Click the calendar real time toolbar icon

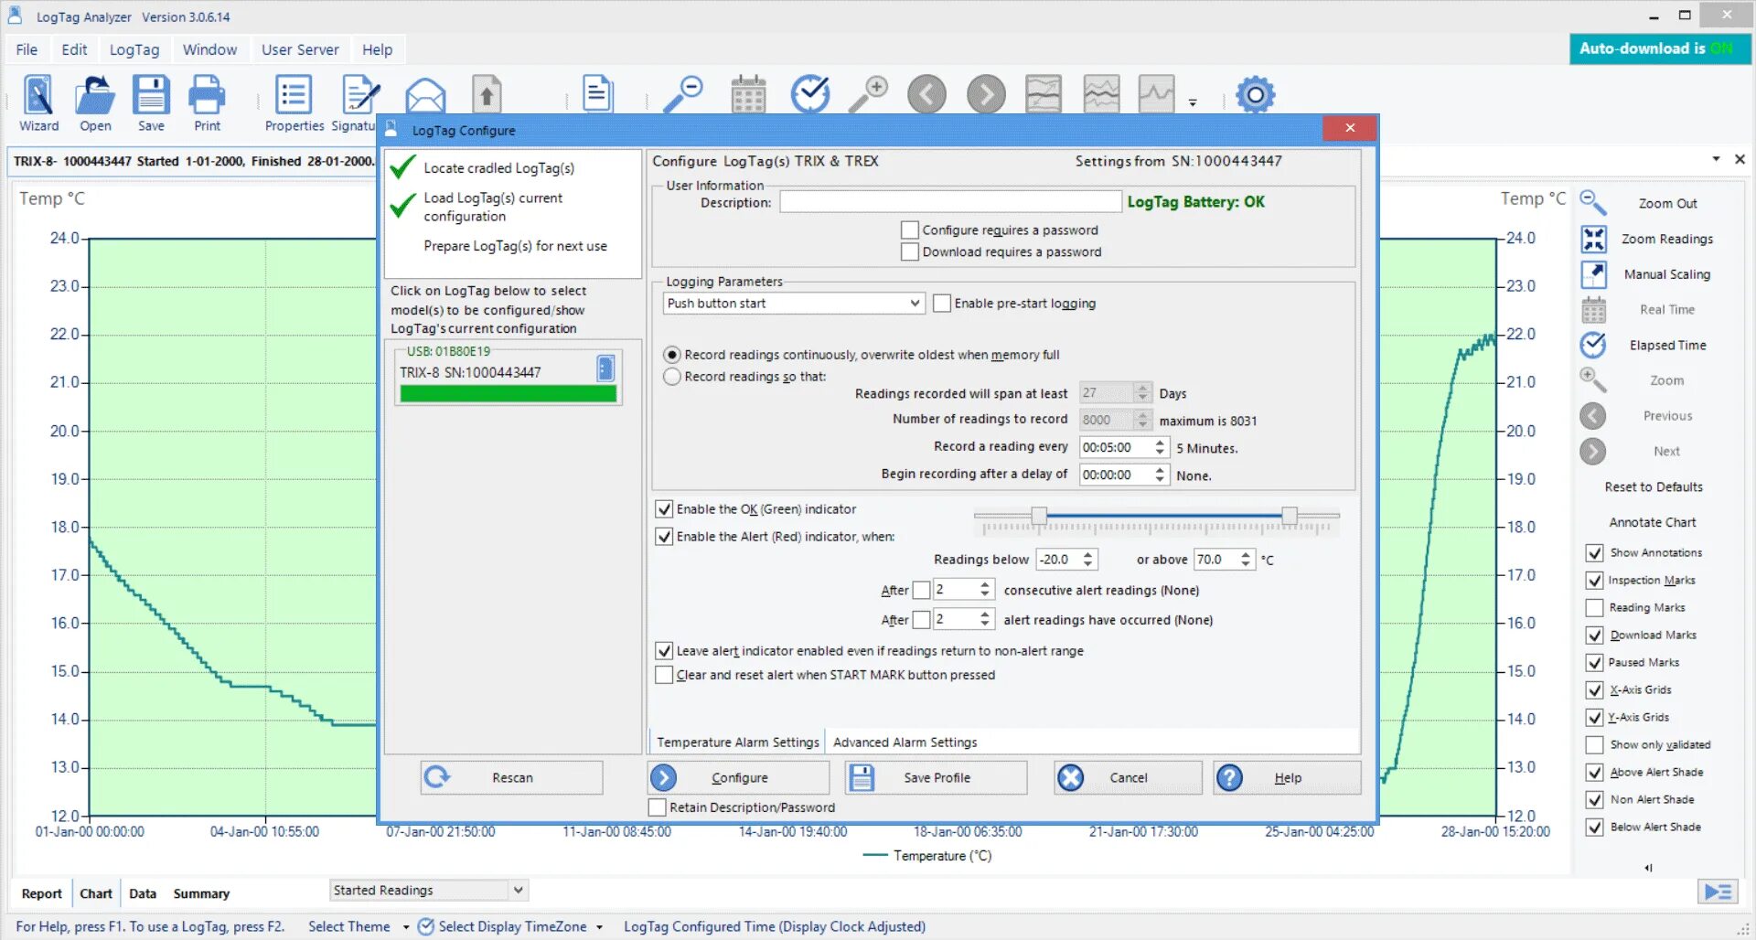(748, 94)
